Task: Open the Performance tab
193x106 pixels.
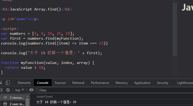Action: 100,83
